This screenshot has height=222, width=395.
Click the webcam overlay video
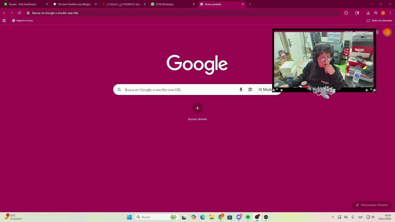tap(324, 60)
